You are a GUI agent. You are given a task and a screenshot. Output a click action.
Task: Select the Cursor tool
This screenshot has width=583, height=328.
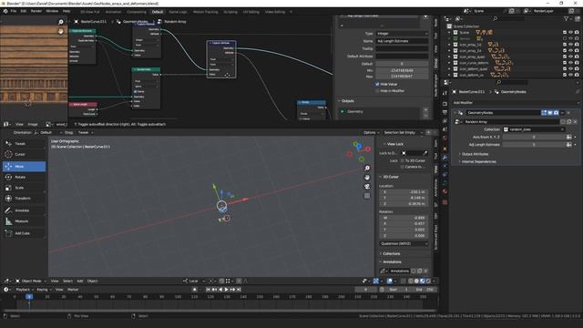[x=25, y=154]
